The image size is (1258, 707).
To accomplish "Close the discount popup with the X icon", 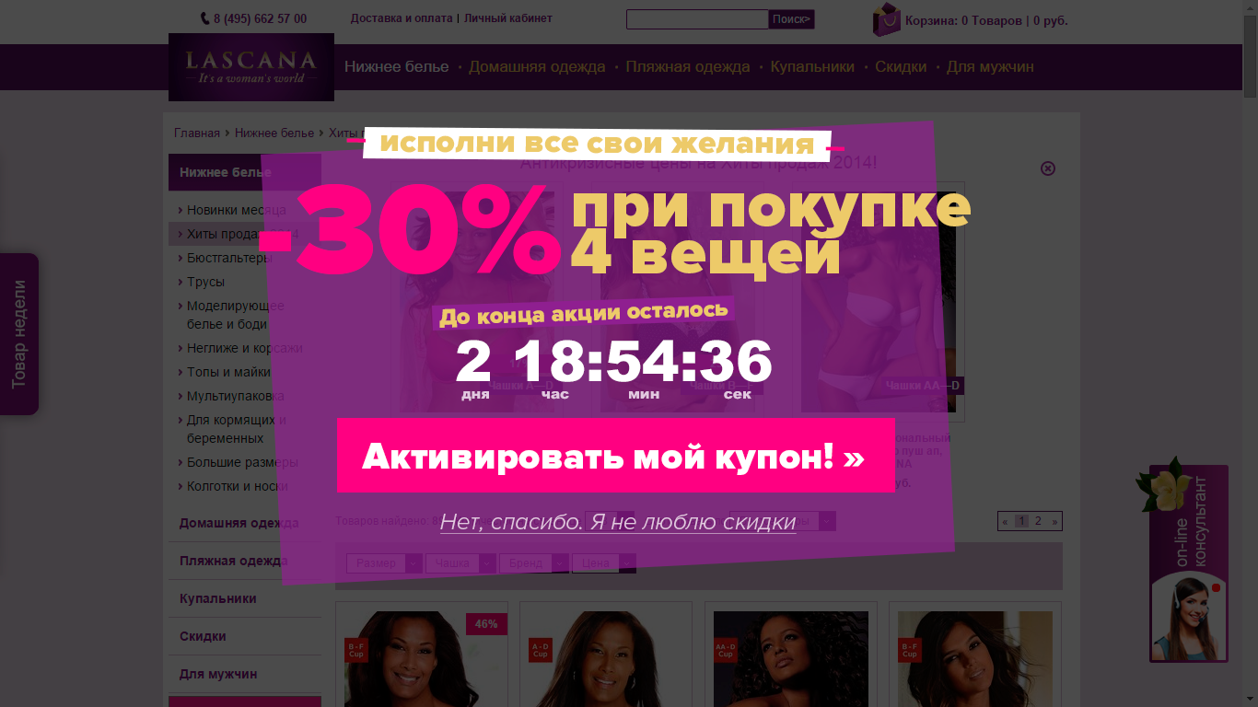I will 1048,168.
